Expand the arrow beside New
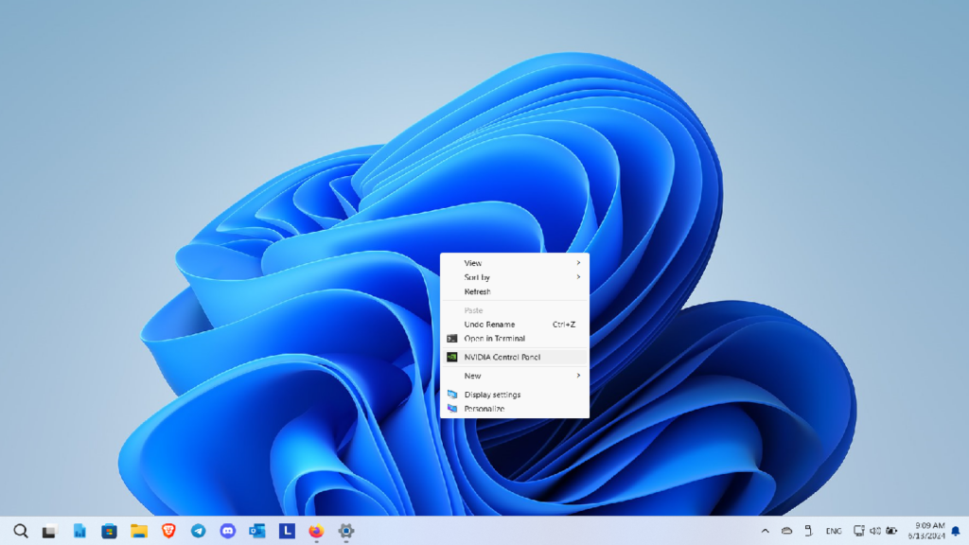This screenshot has height=545, width=969. click(x=578, y=376)
